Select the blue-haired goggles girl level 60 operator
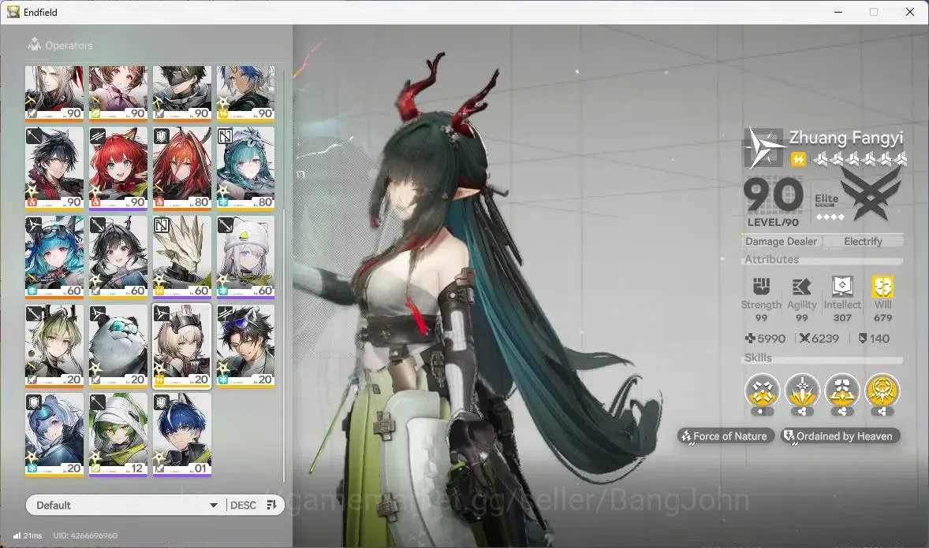Image resolution: width=929 pixels, height=548 pixels. click(x=54, y=257)
